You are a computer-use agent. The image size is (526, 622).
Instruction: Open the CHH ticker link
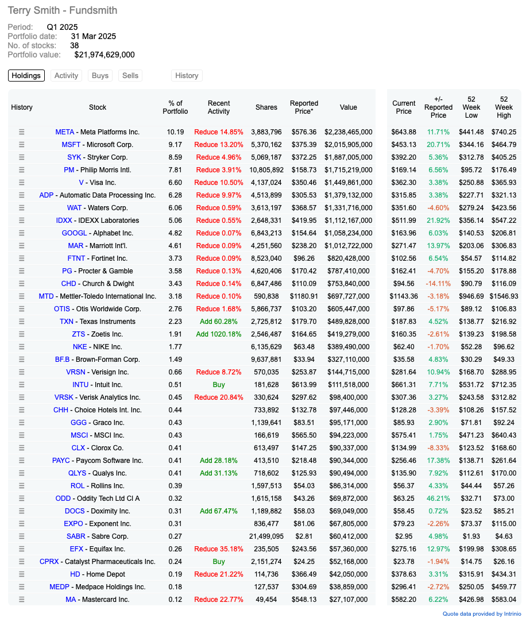pyautogui.click(x=61, y=410)
